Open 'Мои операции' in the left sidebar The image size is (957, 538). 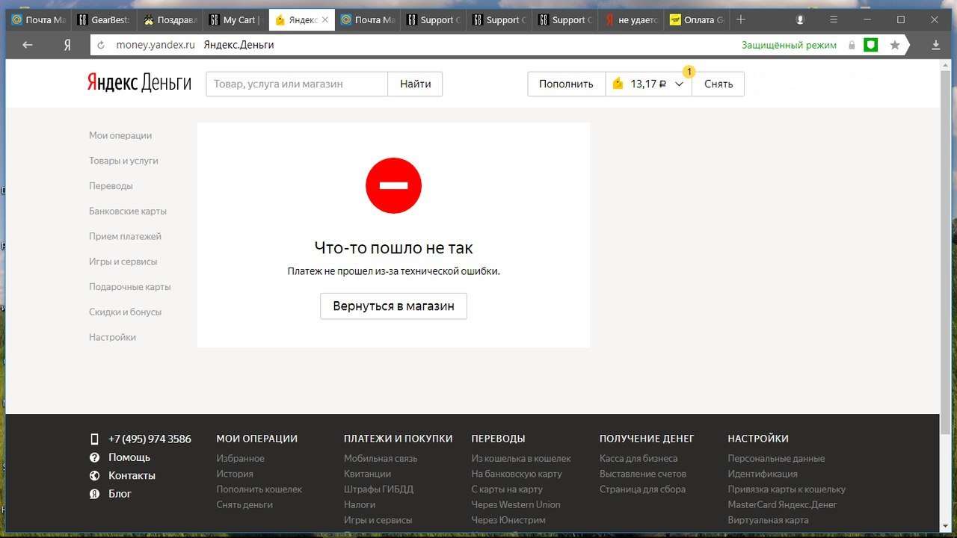coord(120,135)
